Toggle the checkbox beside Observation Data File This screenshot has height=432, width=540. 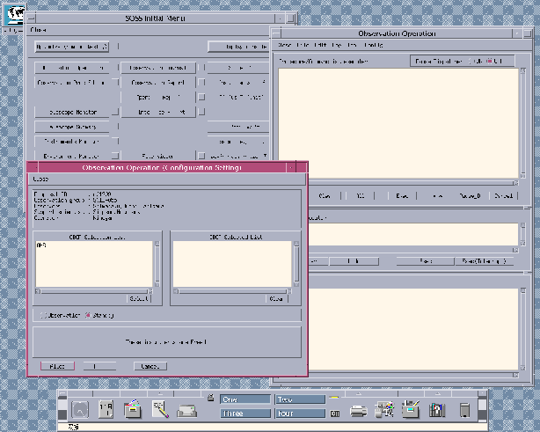[x=115, y=83]
